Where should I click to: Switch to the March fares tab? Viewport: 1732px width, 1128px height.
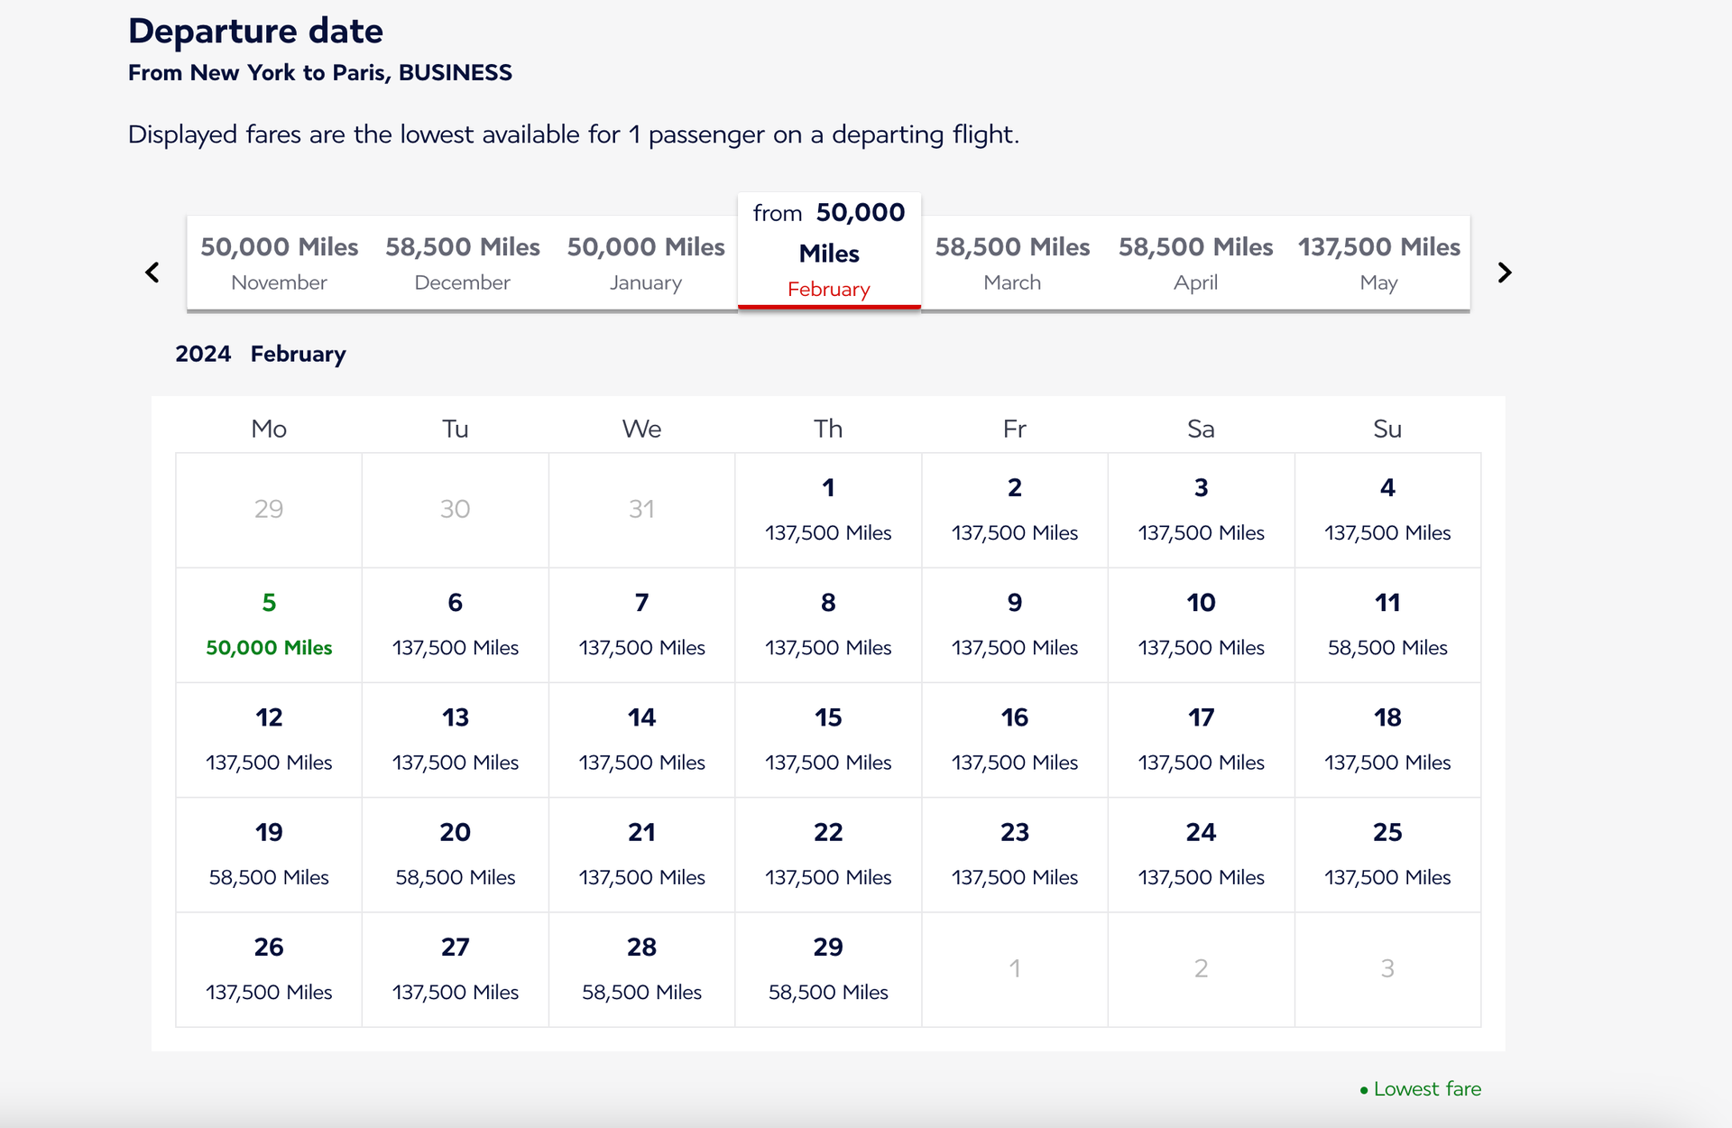click(x=1012, y=263)
